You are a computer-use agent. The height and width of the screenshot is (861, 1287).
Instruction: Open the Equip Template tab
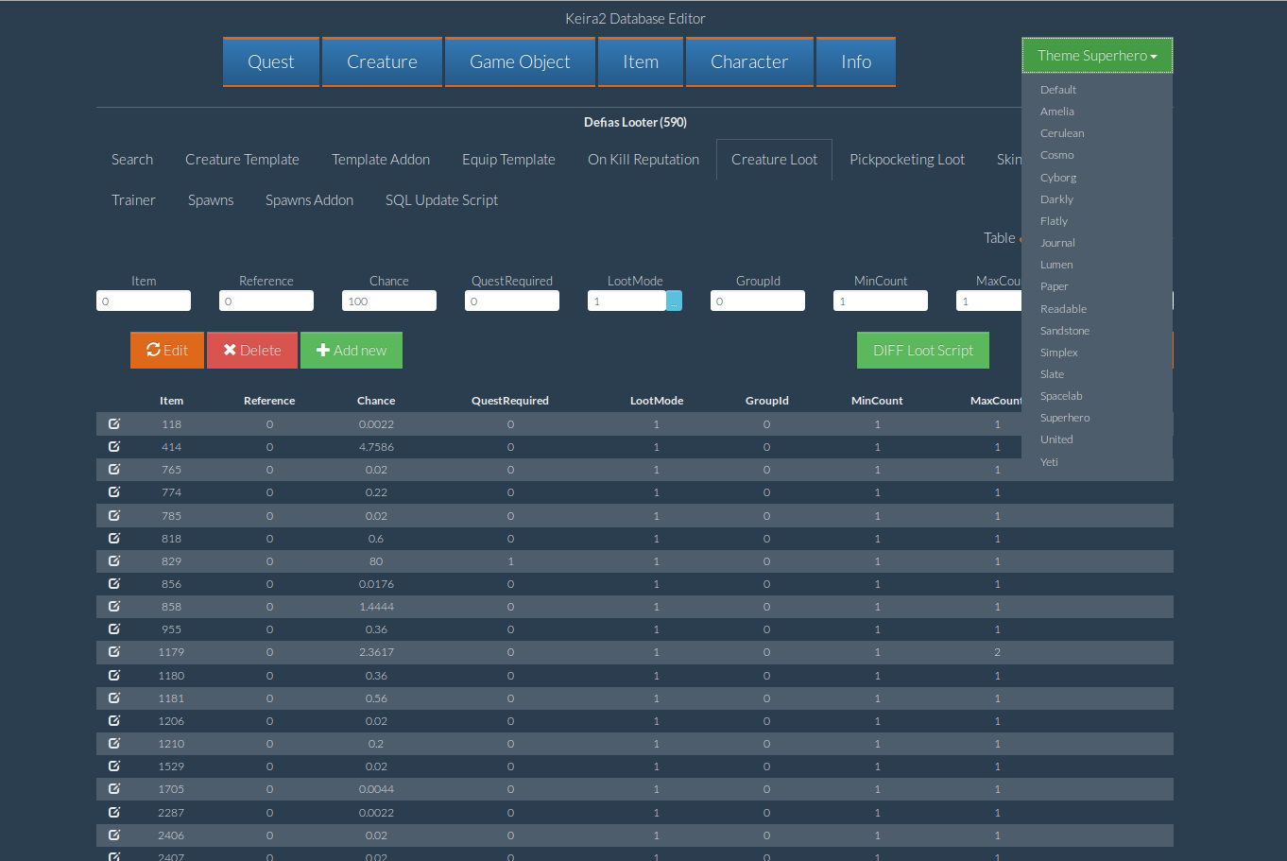[508, 160]
